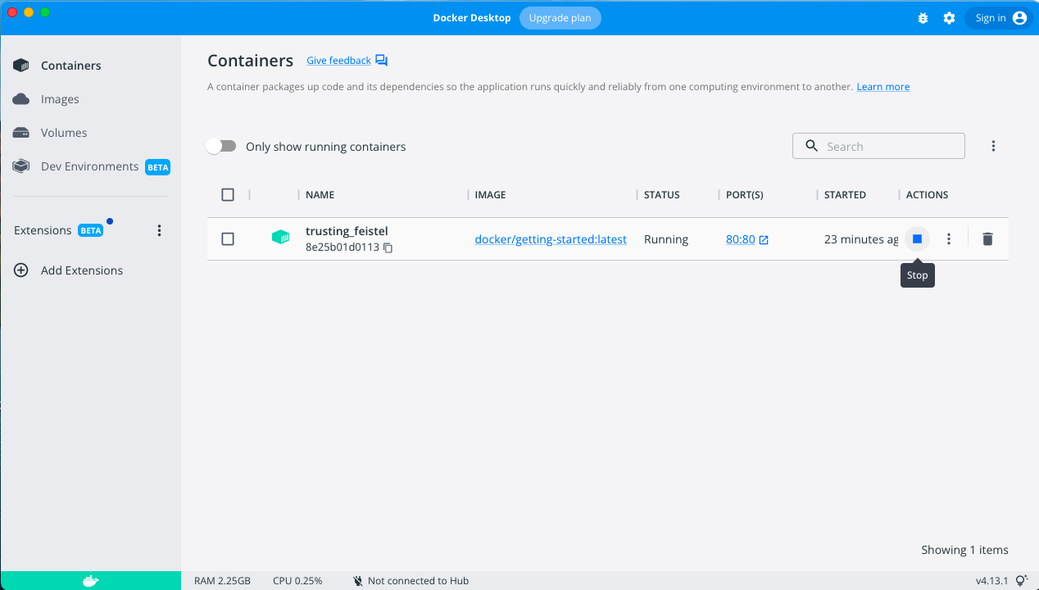Image resolution: width=1039 pixels, height=590 pixels.
Task: Open the lightbulb notifications icon
Action: 1021,580
